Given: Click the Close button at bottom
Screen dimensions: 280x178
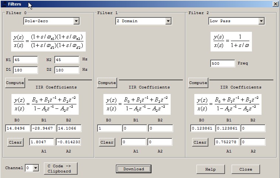Looking at the screenshot, I should (245, 169).
